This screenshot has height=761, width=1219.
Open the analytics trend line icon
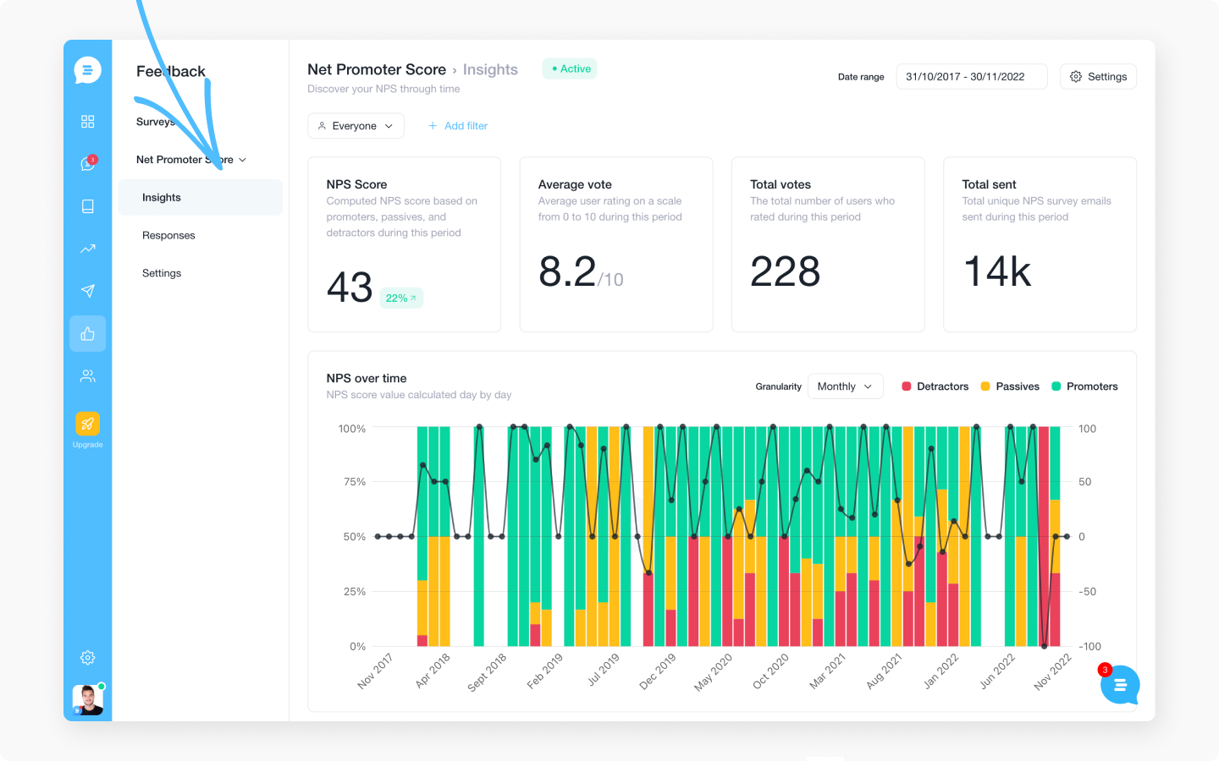[x=87, y=249]
